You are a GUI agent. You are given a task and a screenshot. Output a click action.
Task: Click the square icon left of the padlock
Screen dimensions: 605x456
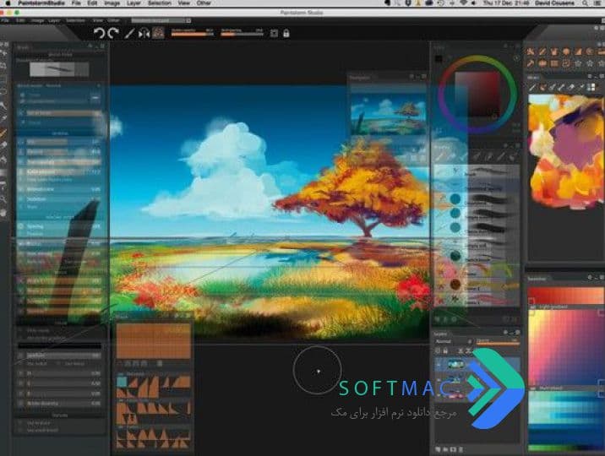coord(274,34)
